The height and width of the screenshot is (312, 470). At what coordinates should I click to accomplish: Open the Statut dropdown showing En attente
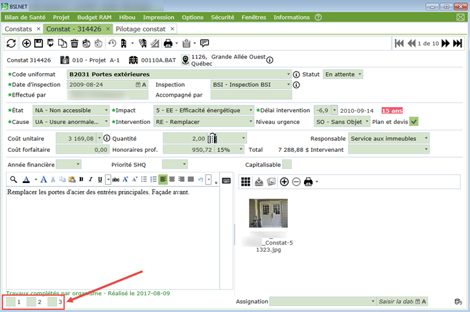343,74
